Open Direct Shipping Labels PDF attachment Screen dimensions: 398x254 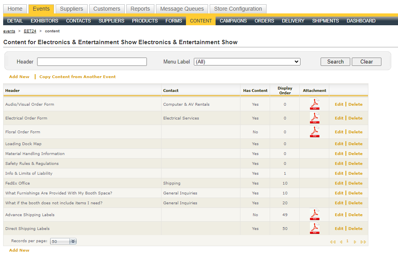point(315,228)
